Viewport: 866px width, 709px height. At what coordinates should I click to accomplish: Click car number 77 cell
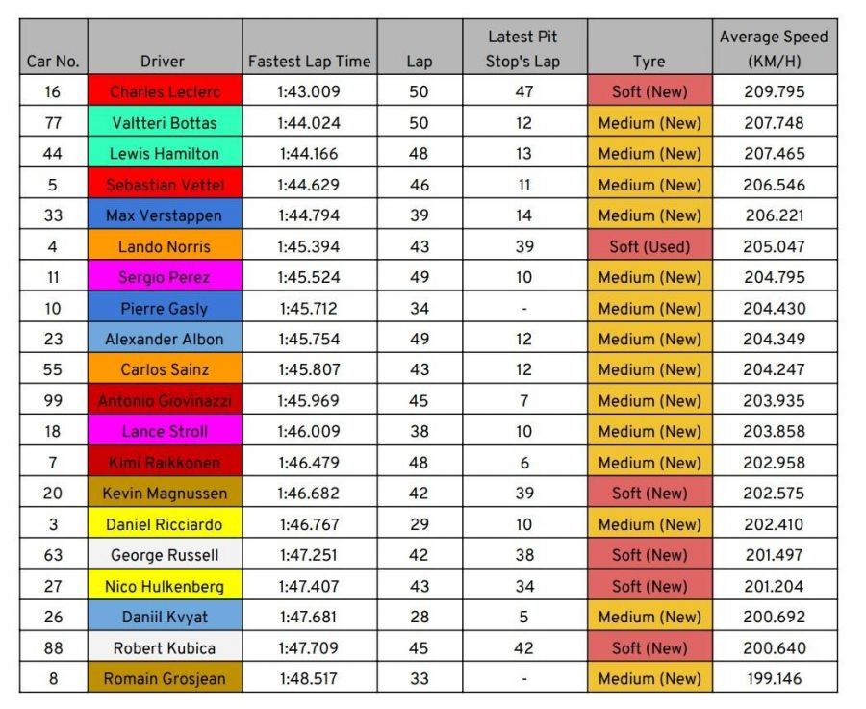53,123
